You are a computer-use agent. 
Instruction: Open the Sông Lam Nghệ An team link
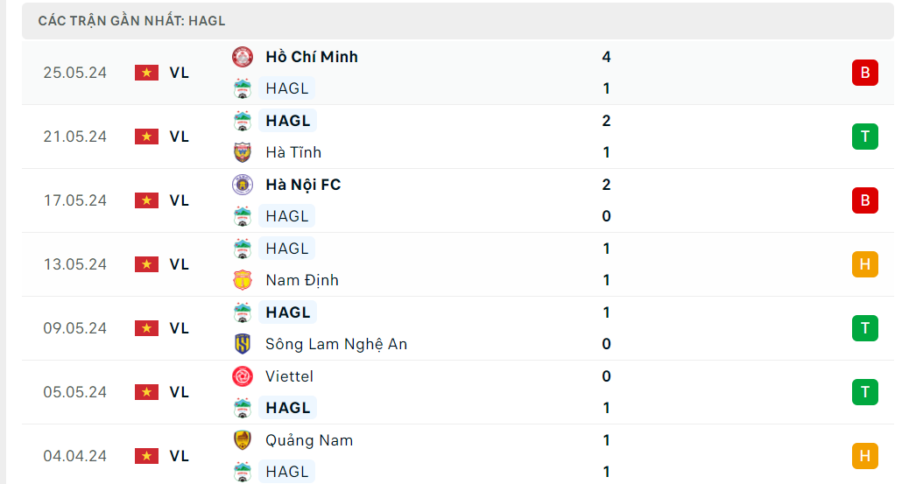point(336,344)
